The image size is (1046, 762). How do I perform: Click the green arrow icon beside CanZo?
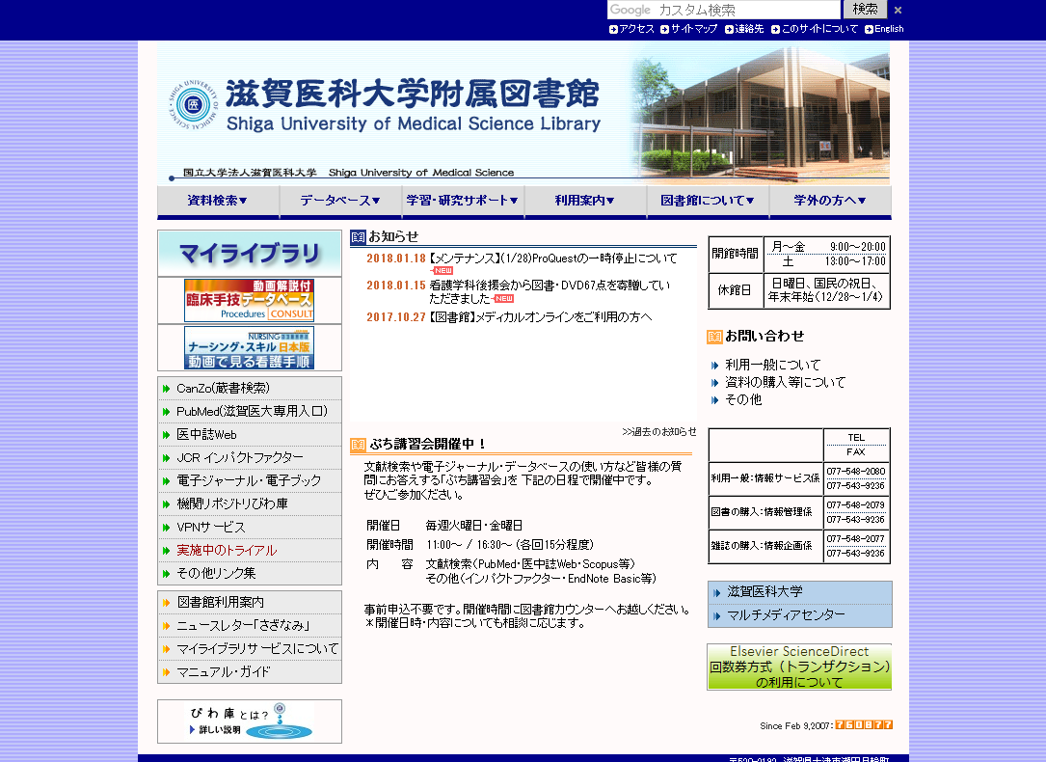point(166,389)
